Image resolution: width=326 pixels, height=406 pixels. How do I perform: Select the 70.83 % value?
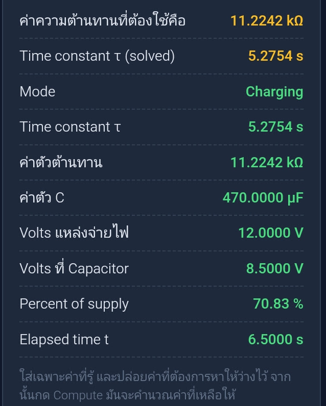click(278, 303)
